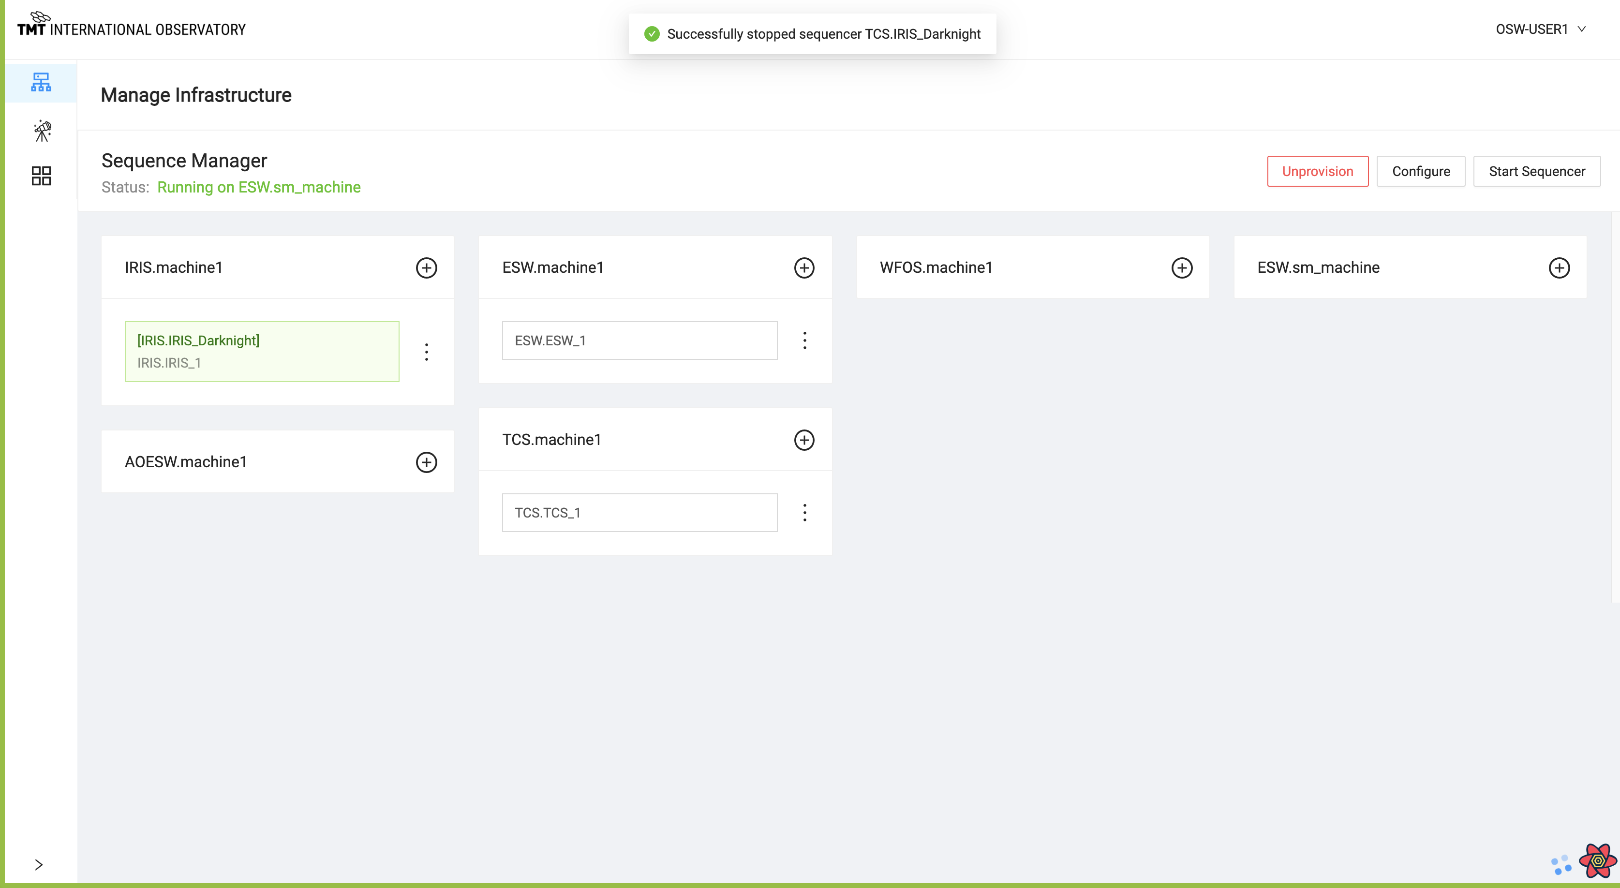Open the OSW-USER1 account dropdown
The width and height of the screenshot is (1620, 888).
click(1541, 29)
